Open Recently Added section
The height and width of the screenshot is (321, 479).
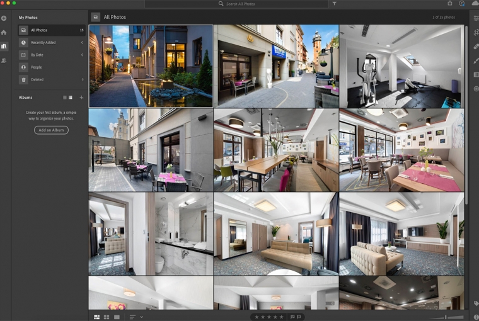(51, 43)
